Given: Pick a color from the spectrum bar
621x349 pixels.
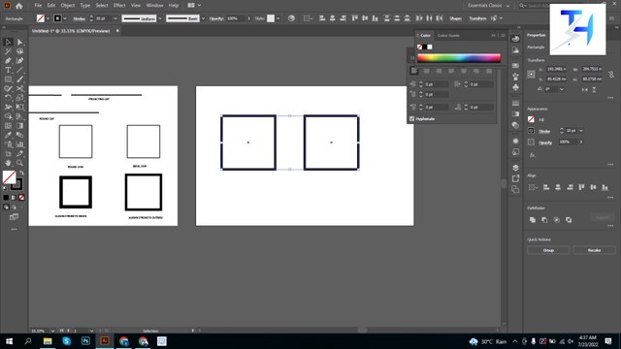Looking at the screenshot, I should 459,58.
